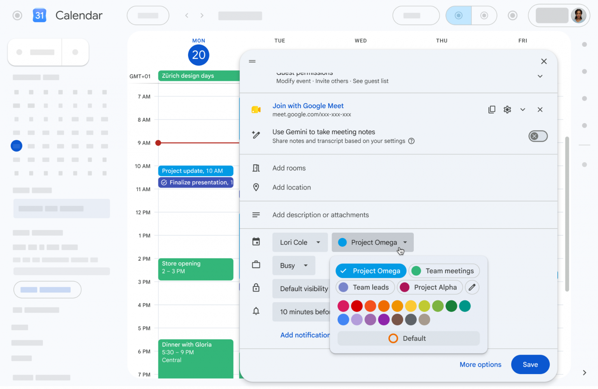This screenshot has width=598, height=389.
Task: Click the Google Meet camera icon
Action: pyautogui.click(x=256, y=110)
